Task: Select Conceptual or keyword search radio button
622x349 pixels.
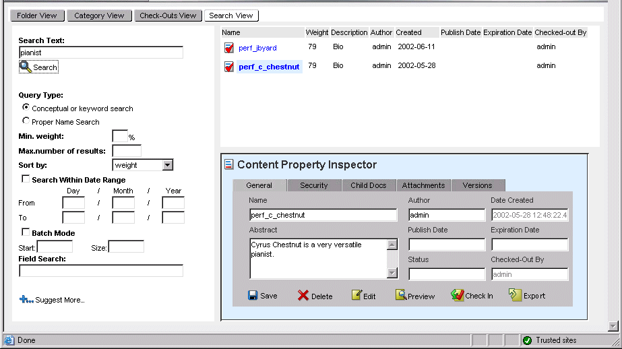Action: coord(26,107)
